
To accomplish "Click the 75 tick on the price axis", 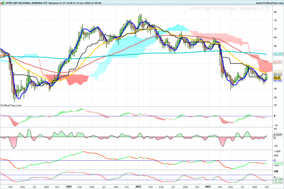I will tap(275, 20).
